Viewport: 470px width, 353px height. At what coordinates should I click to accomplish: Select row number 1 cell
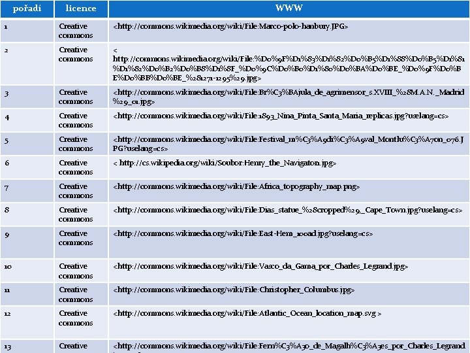pos(27,31)
